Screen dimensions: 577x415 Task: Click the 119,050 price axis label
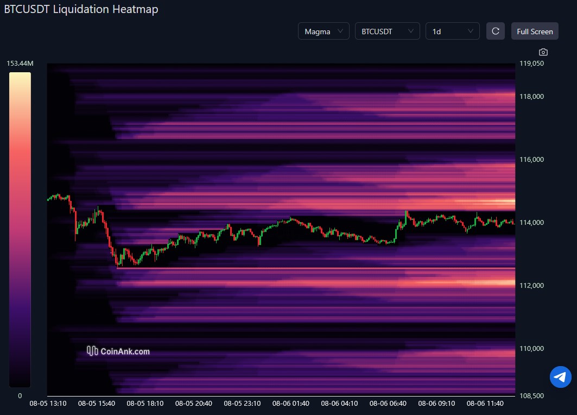[531, 64]
